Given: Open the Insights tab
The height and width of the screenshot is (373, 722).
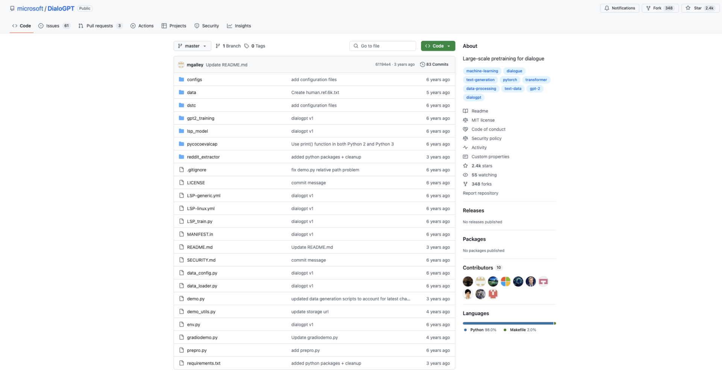Looking at the screenshot, I should pos(239,26).
